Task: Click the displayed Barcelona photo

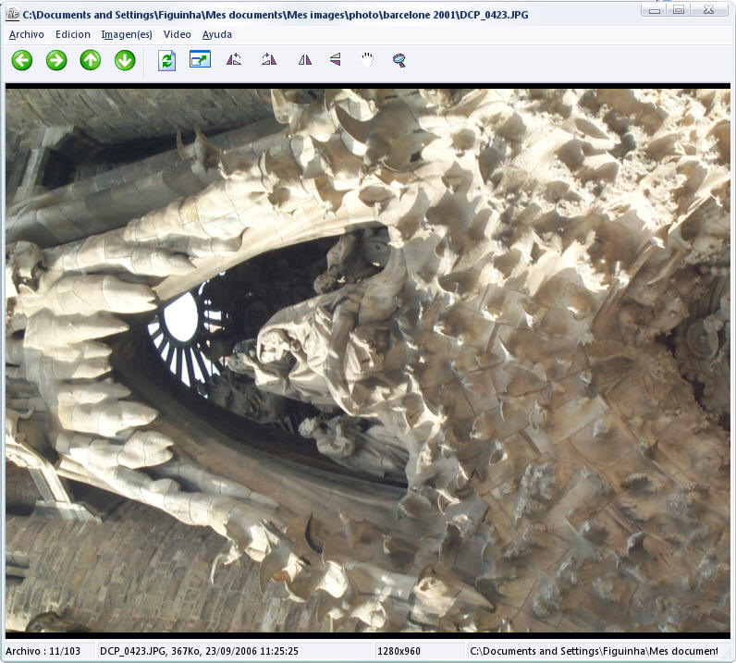Action: point(368,361)
